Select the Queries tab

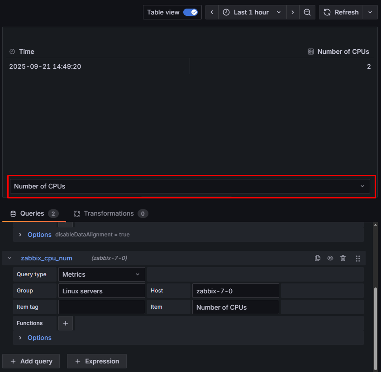(x=32, y=213)
